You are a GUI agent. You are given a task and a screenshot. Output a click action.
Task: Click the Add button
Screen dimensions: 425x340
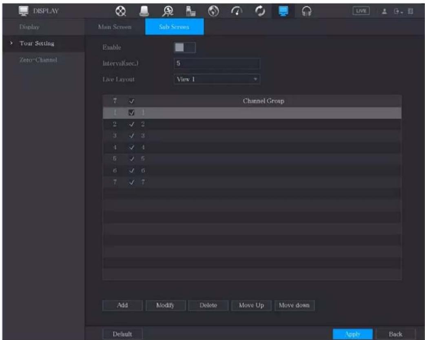(x=122, y=305)
